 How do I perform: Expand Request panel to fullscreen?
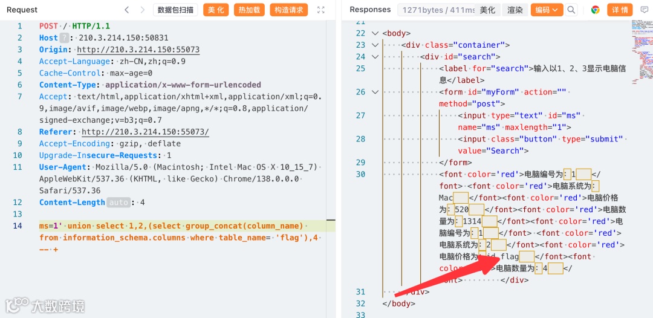click(x=320, y=10)
